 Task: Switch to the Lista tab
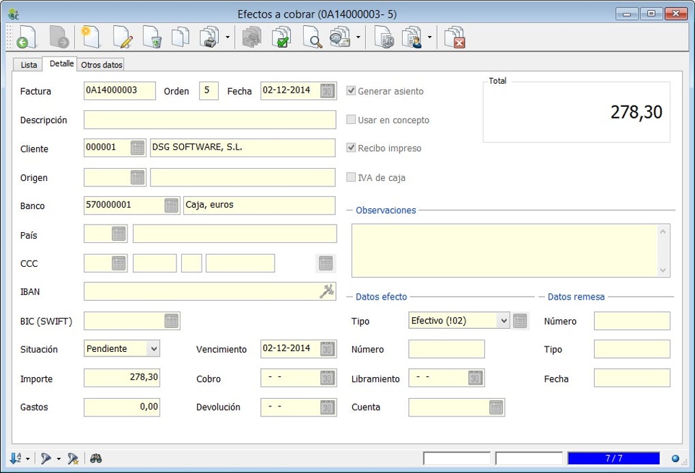tap(29, 65)
